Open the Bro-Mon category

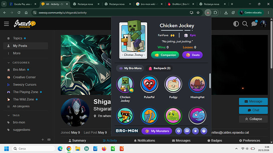click(19, 70)
